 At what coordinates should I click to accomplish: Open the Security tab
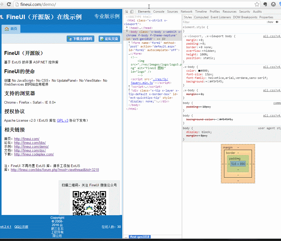click(245, 12)
